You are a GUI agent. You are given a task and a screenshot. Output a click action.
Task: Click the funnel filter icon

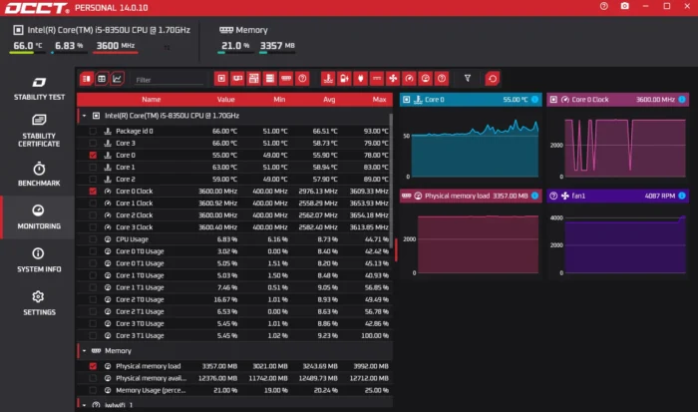coord(468,79)
